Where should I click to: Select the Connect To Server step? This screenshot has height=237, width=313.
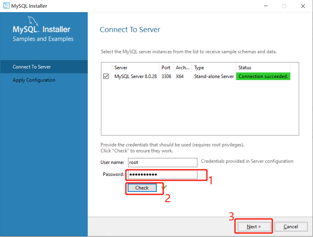[44, 67]
